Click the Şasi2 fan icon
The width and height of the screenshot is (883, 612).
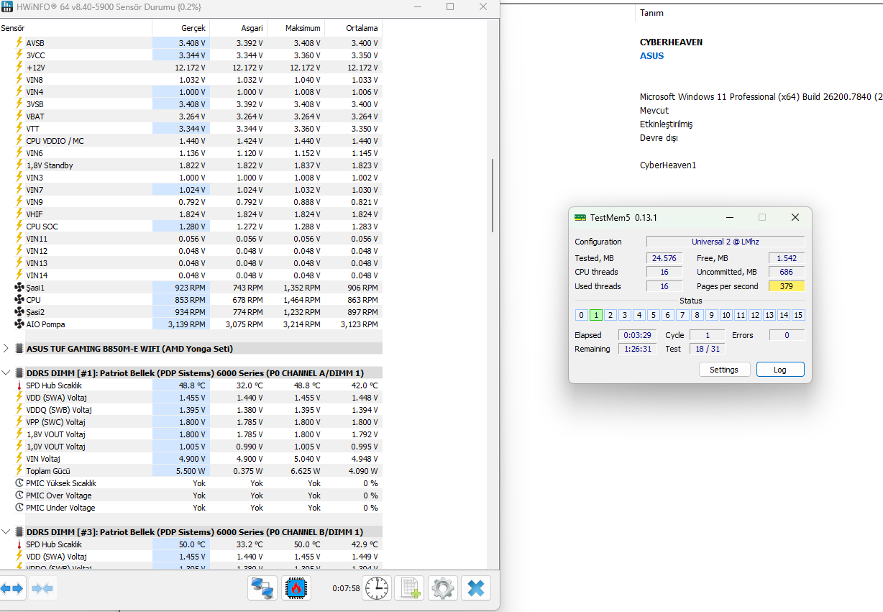point(19,312)
